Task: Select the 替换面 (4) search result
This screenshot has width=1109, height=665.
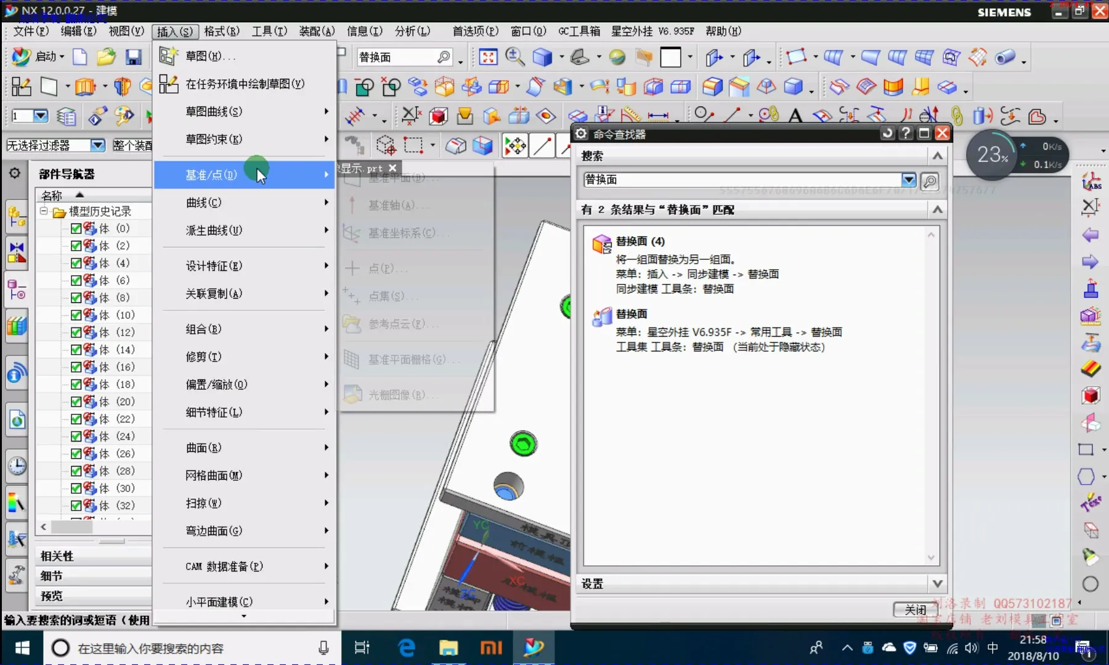Action: pos(640,241)
